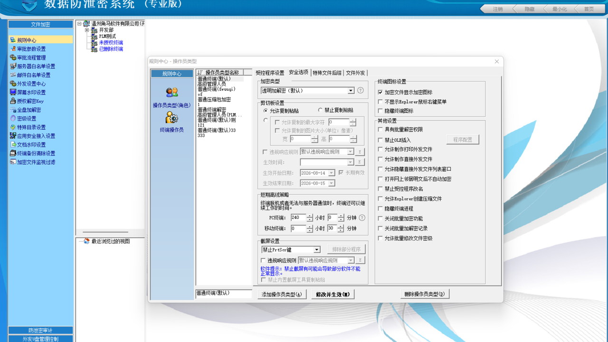Click the 注销 top bar button
The width and height of the screenshot is (608, 342).
coord(497,9)
